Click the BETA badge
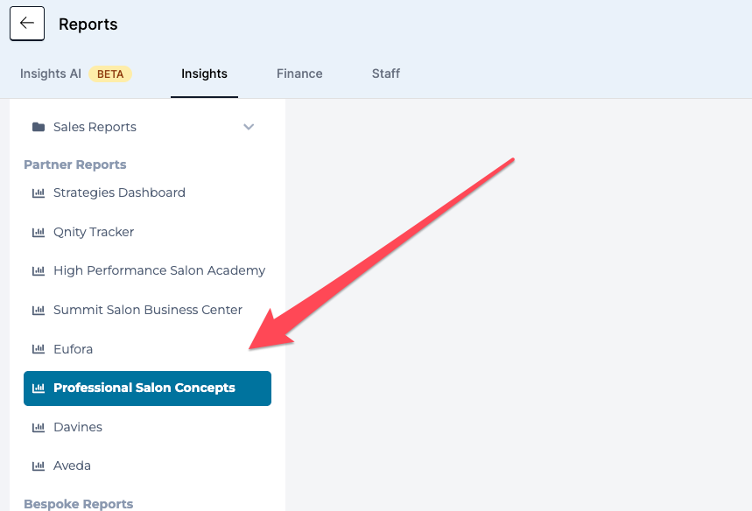752x511 pixels. pyautogui.click(x=110, y=73)
